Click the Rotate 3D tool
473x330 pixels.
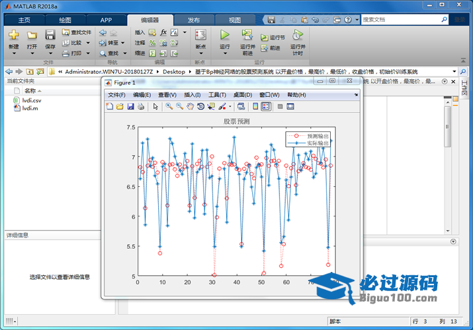tap(200, 106)
